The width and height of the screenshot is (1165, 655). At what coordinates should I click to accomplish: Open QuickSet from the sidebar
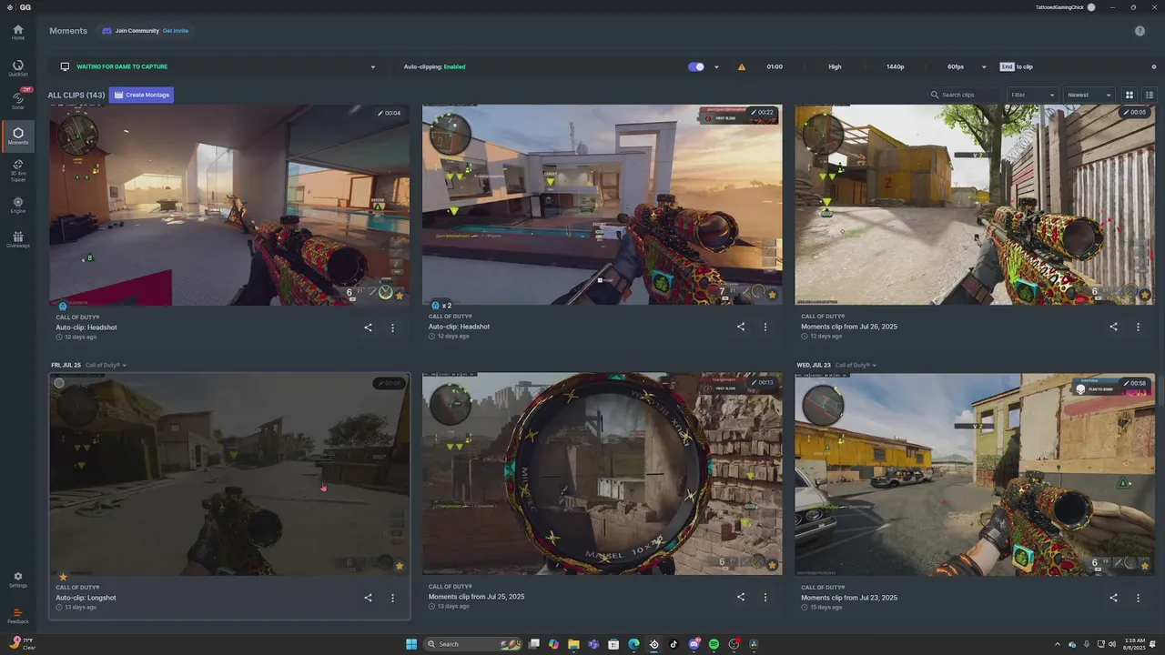[17, 68]
